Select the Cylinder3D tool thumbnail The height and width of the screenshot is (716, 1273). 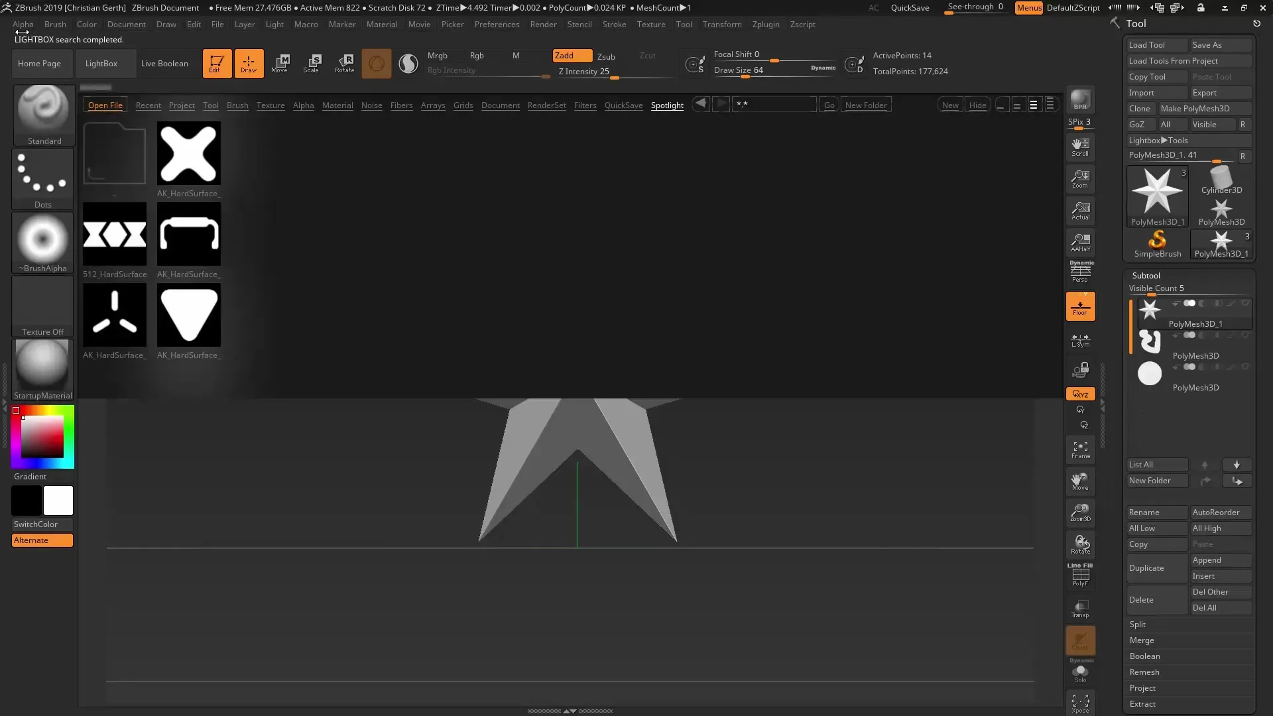click(1221, 180)
